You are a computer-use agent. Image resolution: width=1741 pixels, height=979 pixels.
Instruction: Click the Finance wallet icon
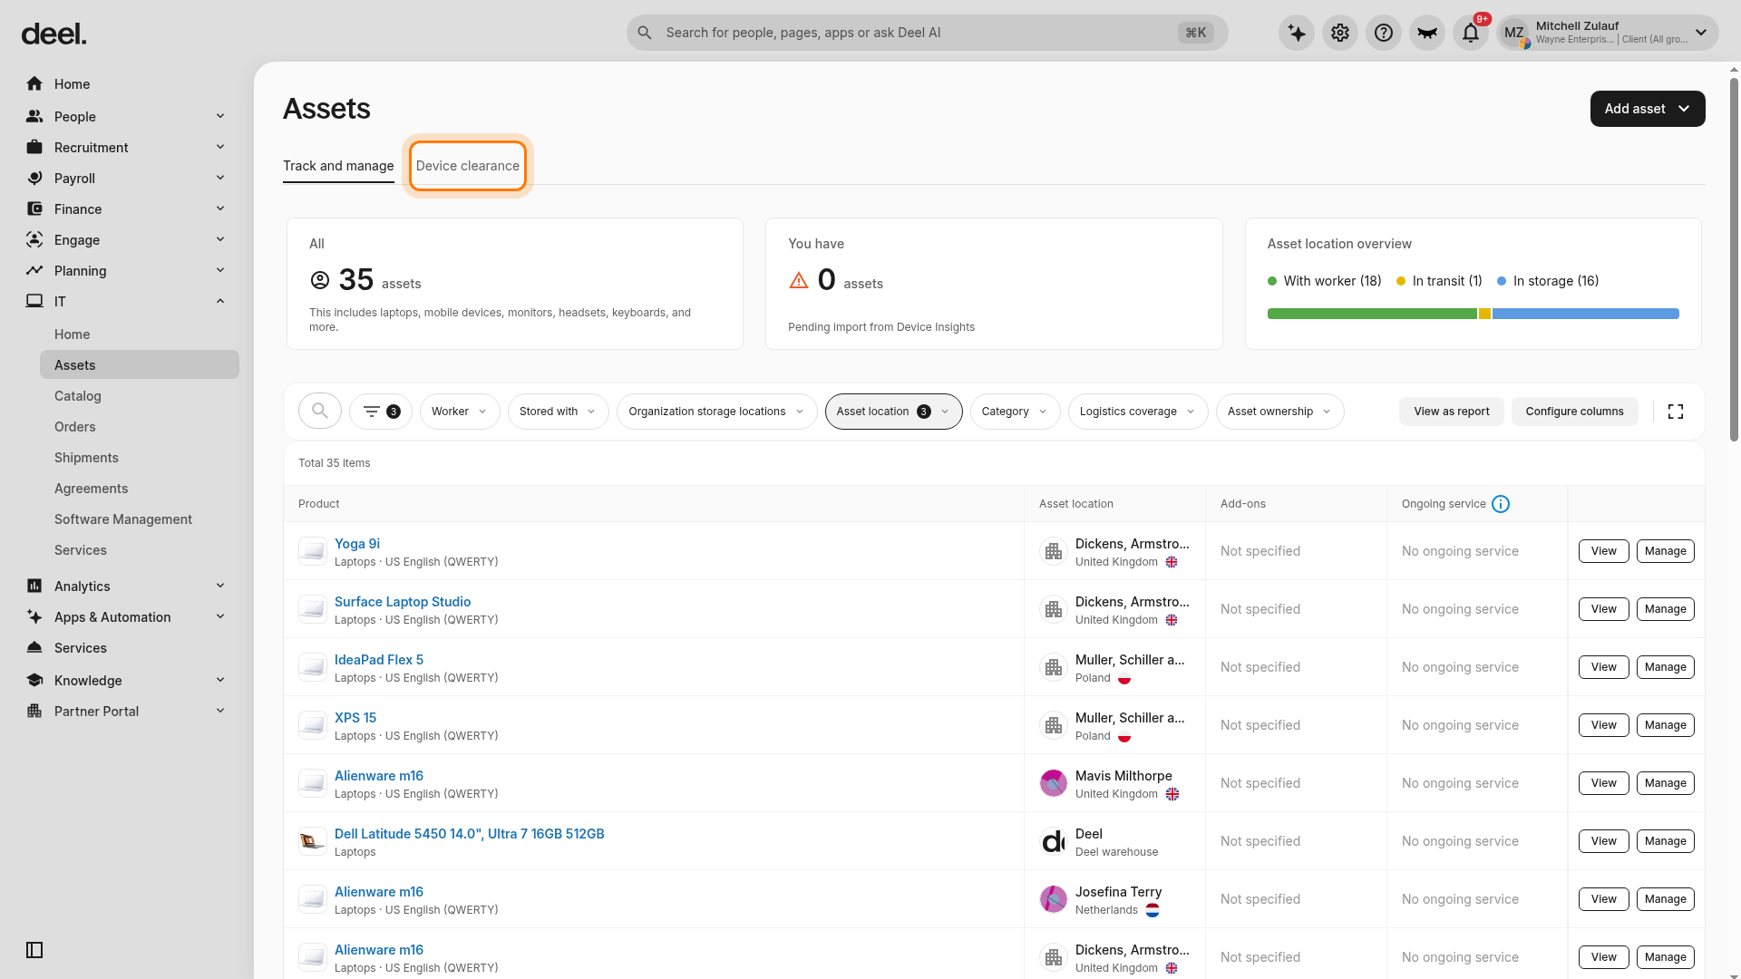tap(34, 209)
